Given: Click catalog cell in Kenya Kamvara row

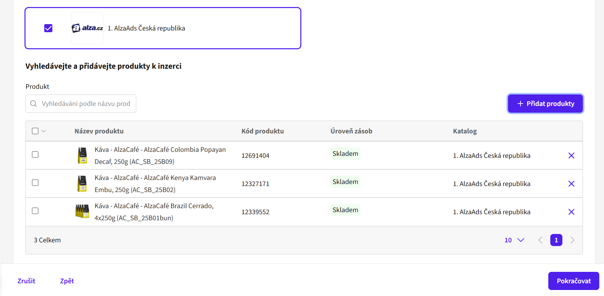Looking at the screenshot, I should [x=492, y=184].
